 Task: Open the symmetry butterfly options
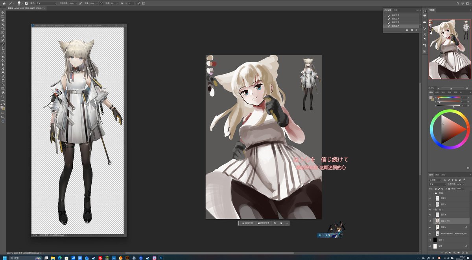[143, 3]
